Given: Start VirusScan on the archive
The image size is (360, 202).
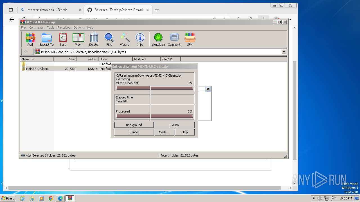Looking at the screenshot, I should [x=158, y=39].
